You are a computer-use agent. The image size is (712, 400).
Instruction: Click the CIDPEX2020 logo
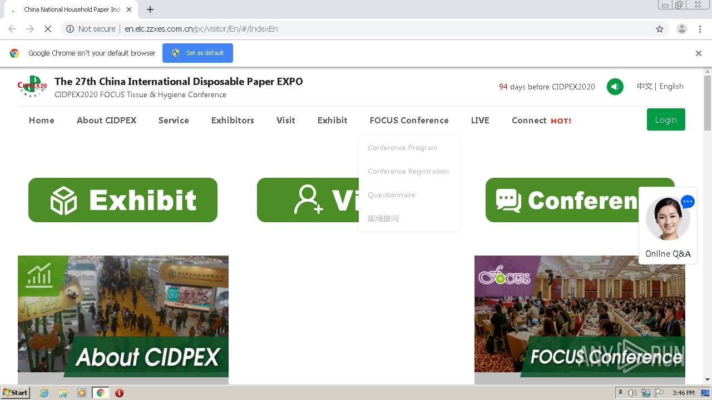click(x=32, y=87)
